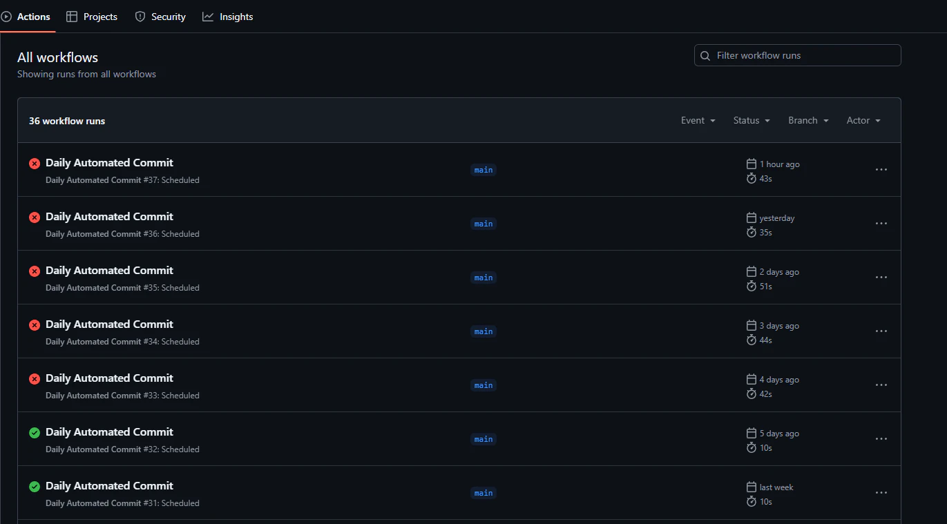Open the three-dot menu for run #37
This screenshot has width=947, height=524.
[881, 170]
